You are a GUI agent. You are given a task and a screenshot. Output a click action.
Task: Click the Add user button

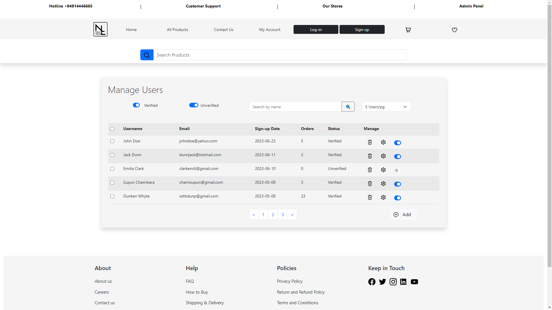403,215
